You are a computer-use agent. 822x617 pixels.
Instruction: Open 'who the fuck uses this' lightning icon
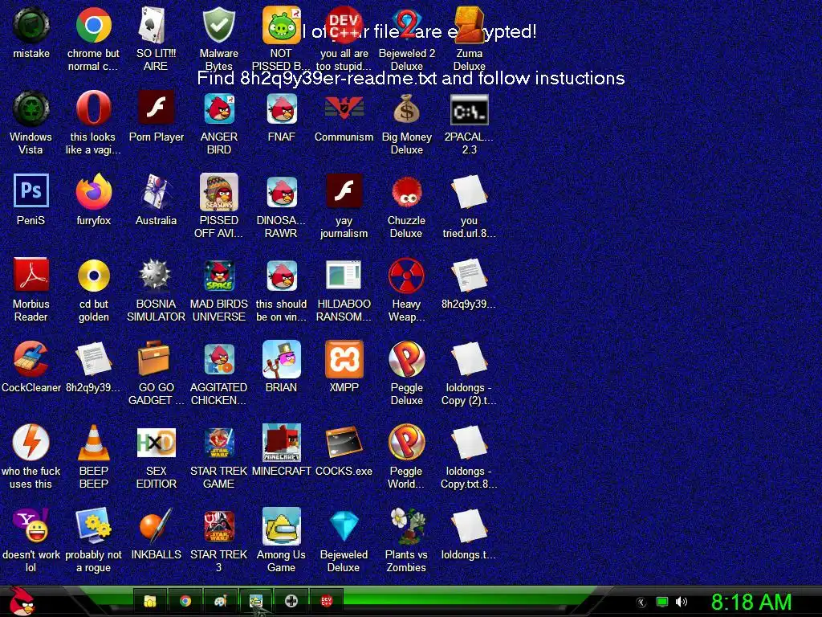coord(31,443)
